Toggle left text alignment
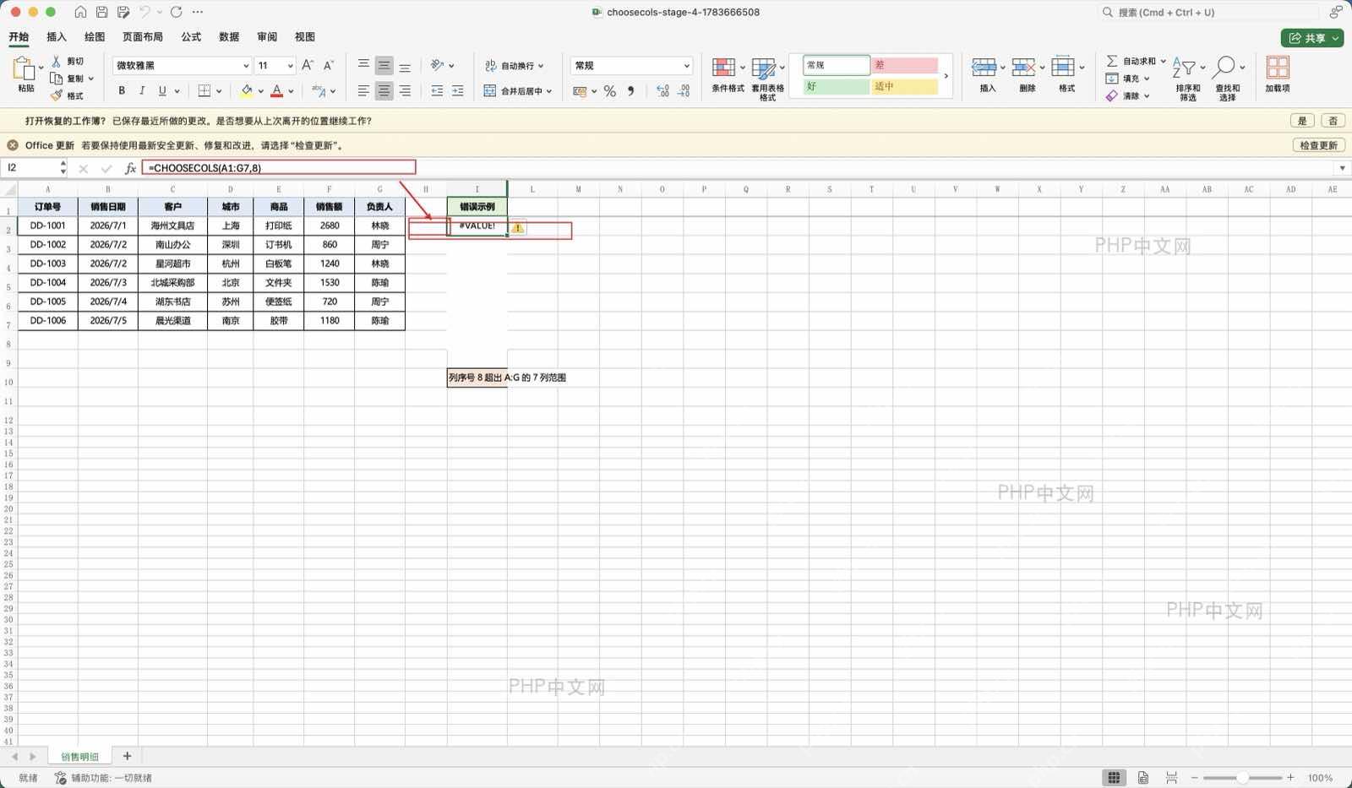1352x788 pixels. [363, 90]
